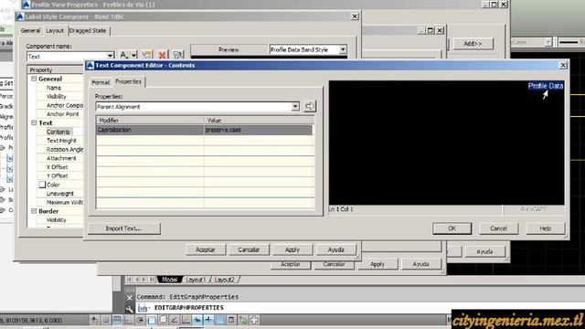The height and width of the screenshot is (329, 585).
Task: Click the red delete component icon
Action: pos(163,55)
